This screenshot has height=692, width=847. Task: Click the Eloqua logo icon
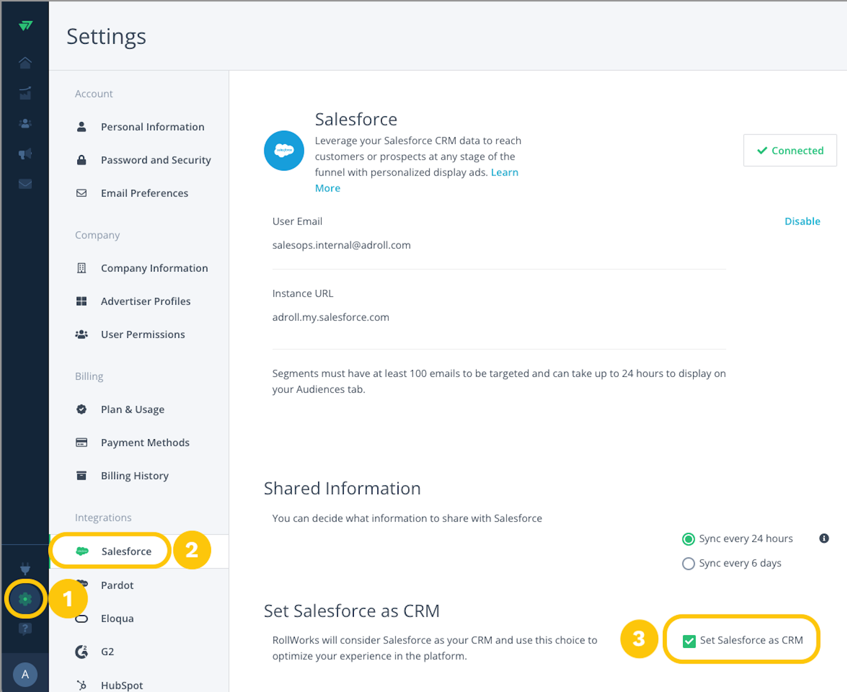point(82,619)
